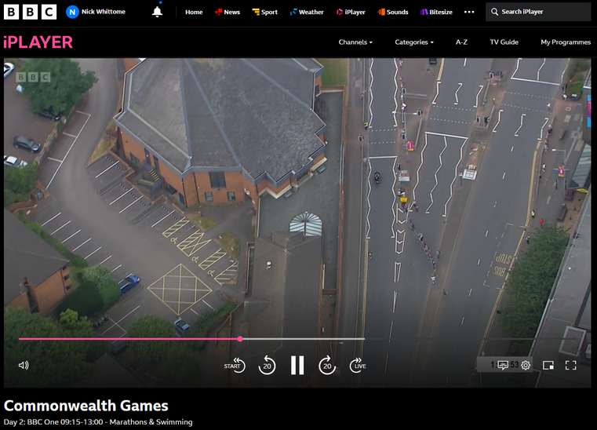Toggle subtitles with speech bubble icon

click(x=503, y=365)
